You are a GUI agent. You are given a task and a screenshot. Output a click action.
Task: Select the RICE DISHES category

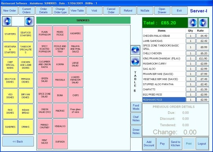click(x=10, y=111)
